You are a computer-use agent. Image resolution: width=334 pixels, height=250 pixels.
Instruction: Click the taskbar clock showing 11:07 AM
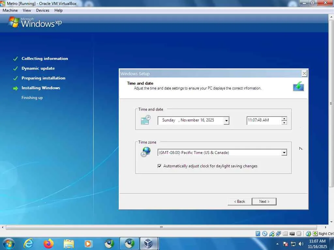[317, 244]
